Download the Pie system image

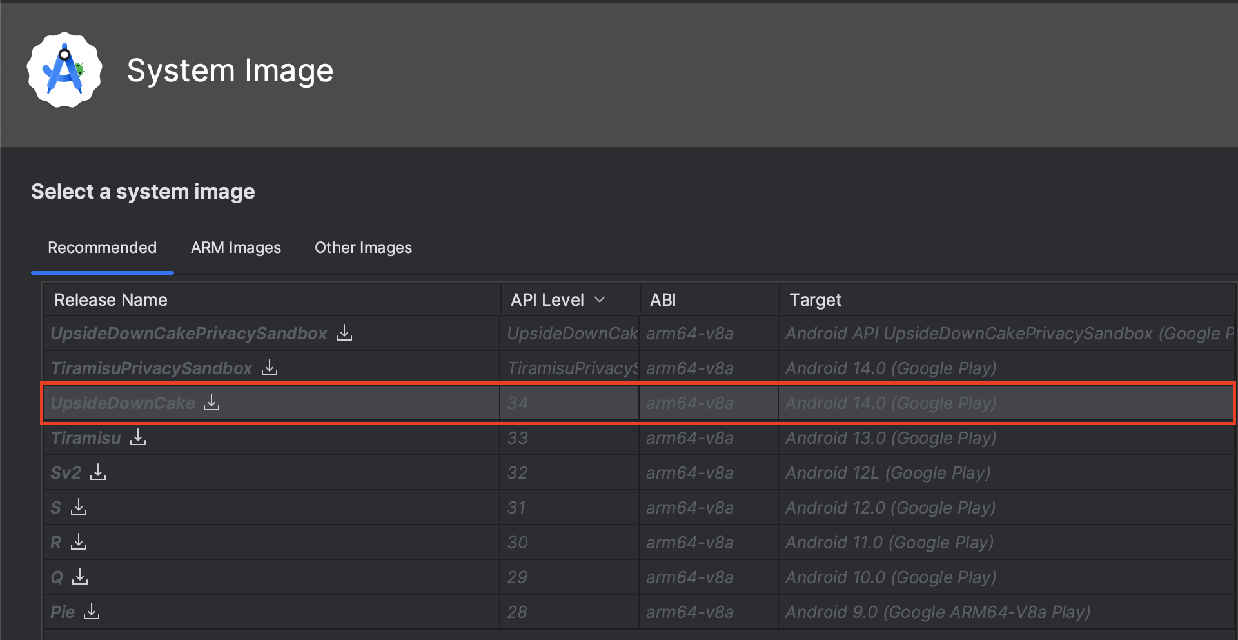(92, 612)
